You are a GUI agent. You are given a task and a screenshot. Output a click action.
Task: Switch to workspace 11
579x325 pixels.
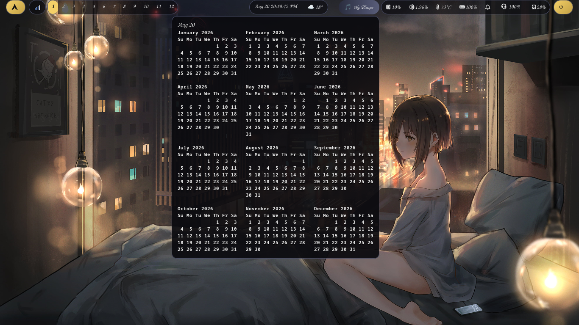click(159, 7)
